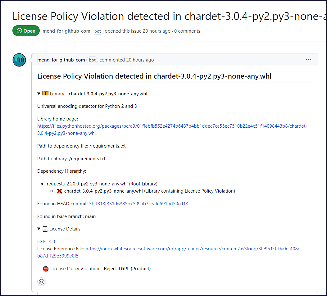Collapse the License Details section triangle
This screenshot has height=296, width=327.
click(39, 229)
